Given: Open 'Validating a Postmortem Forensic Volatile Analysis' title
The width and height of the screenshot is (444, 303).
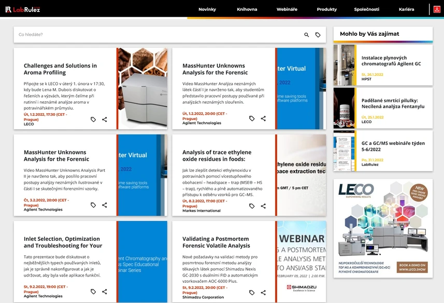Looking at the screenshot, I should 216,242.
